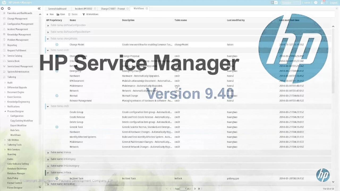The height and width of the screenshot is (191, 340).
Task: Open System Administration in the navigator
Action: (x=18, y=72)
